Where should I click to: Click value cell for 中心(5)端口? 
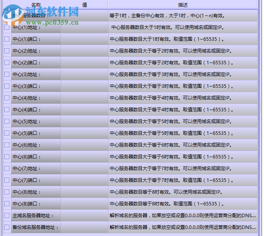[x=85, y=133]
